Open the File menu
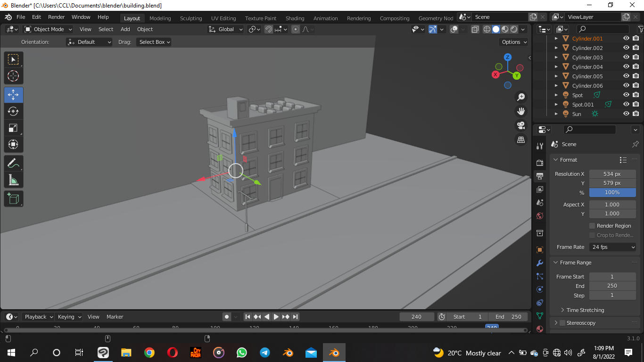This screenshot has height=362, width=644. [21, 17]
